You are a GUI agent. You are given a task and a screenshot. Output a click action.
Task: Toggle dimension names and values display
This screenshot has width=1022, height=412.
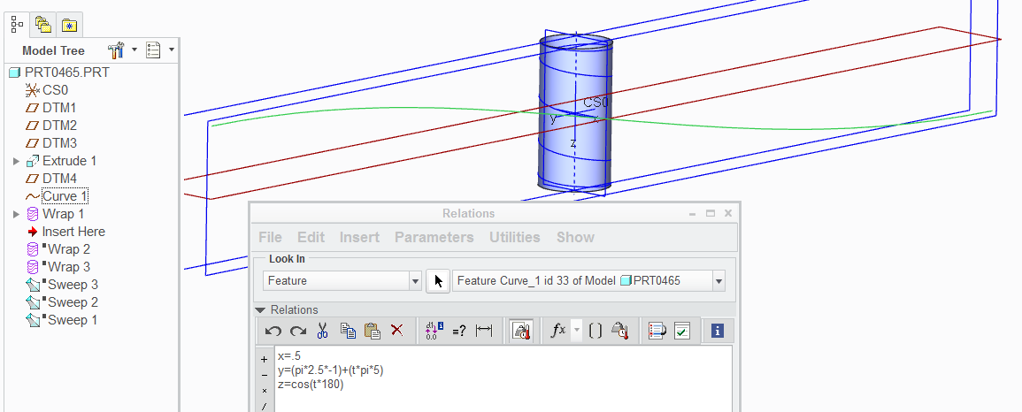click(434, 331)
